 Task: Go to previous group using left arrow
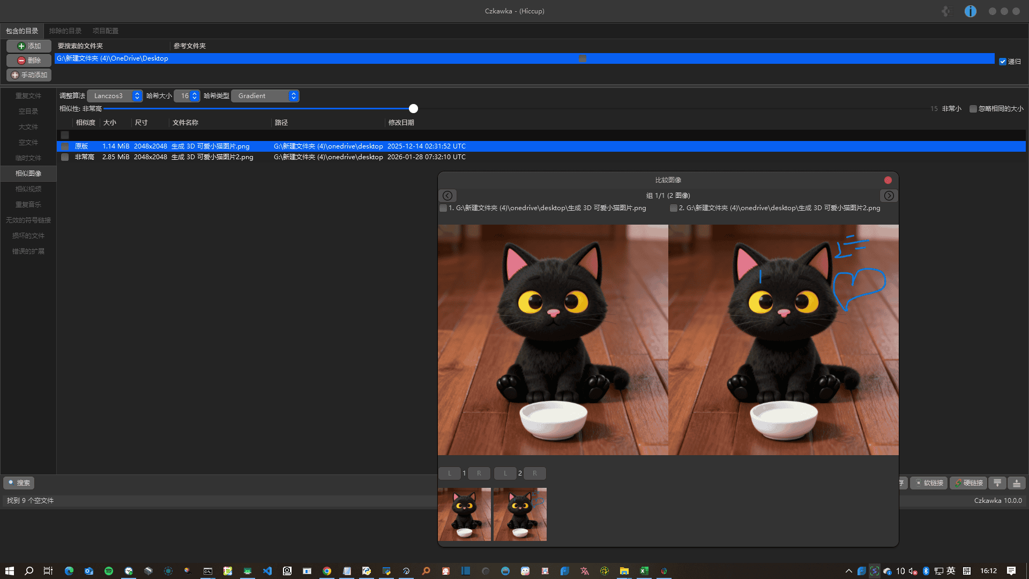pos(448,196)
